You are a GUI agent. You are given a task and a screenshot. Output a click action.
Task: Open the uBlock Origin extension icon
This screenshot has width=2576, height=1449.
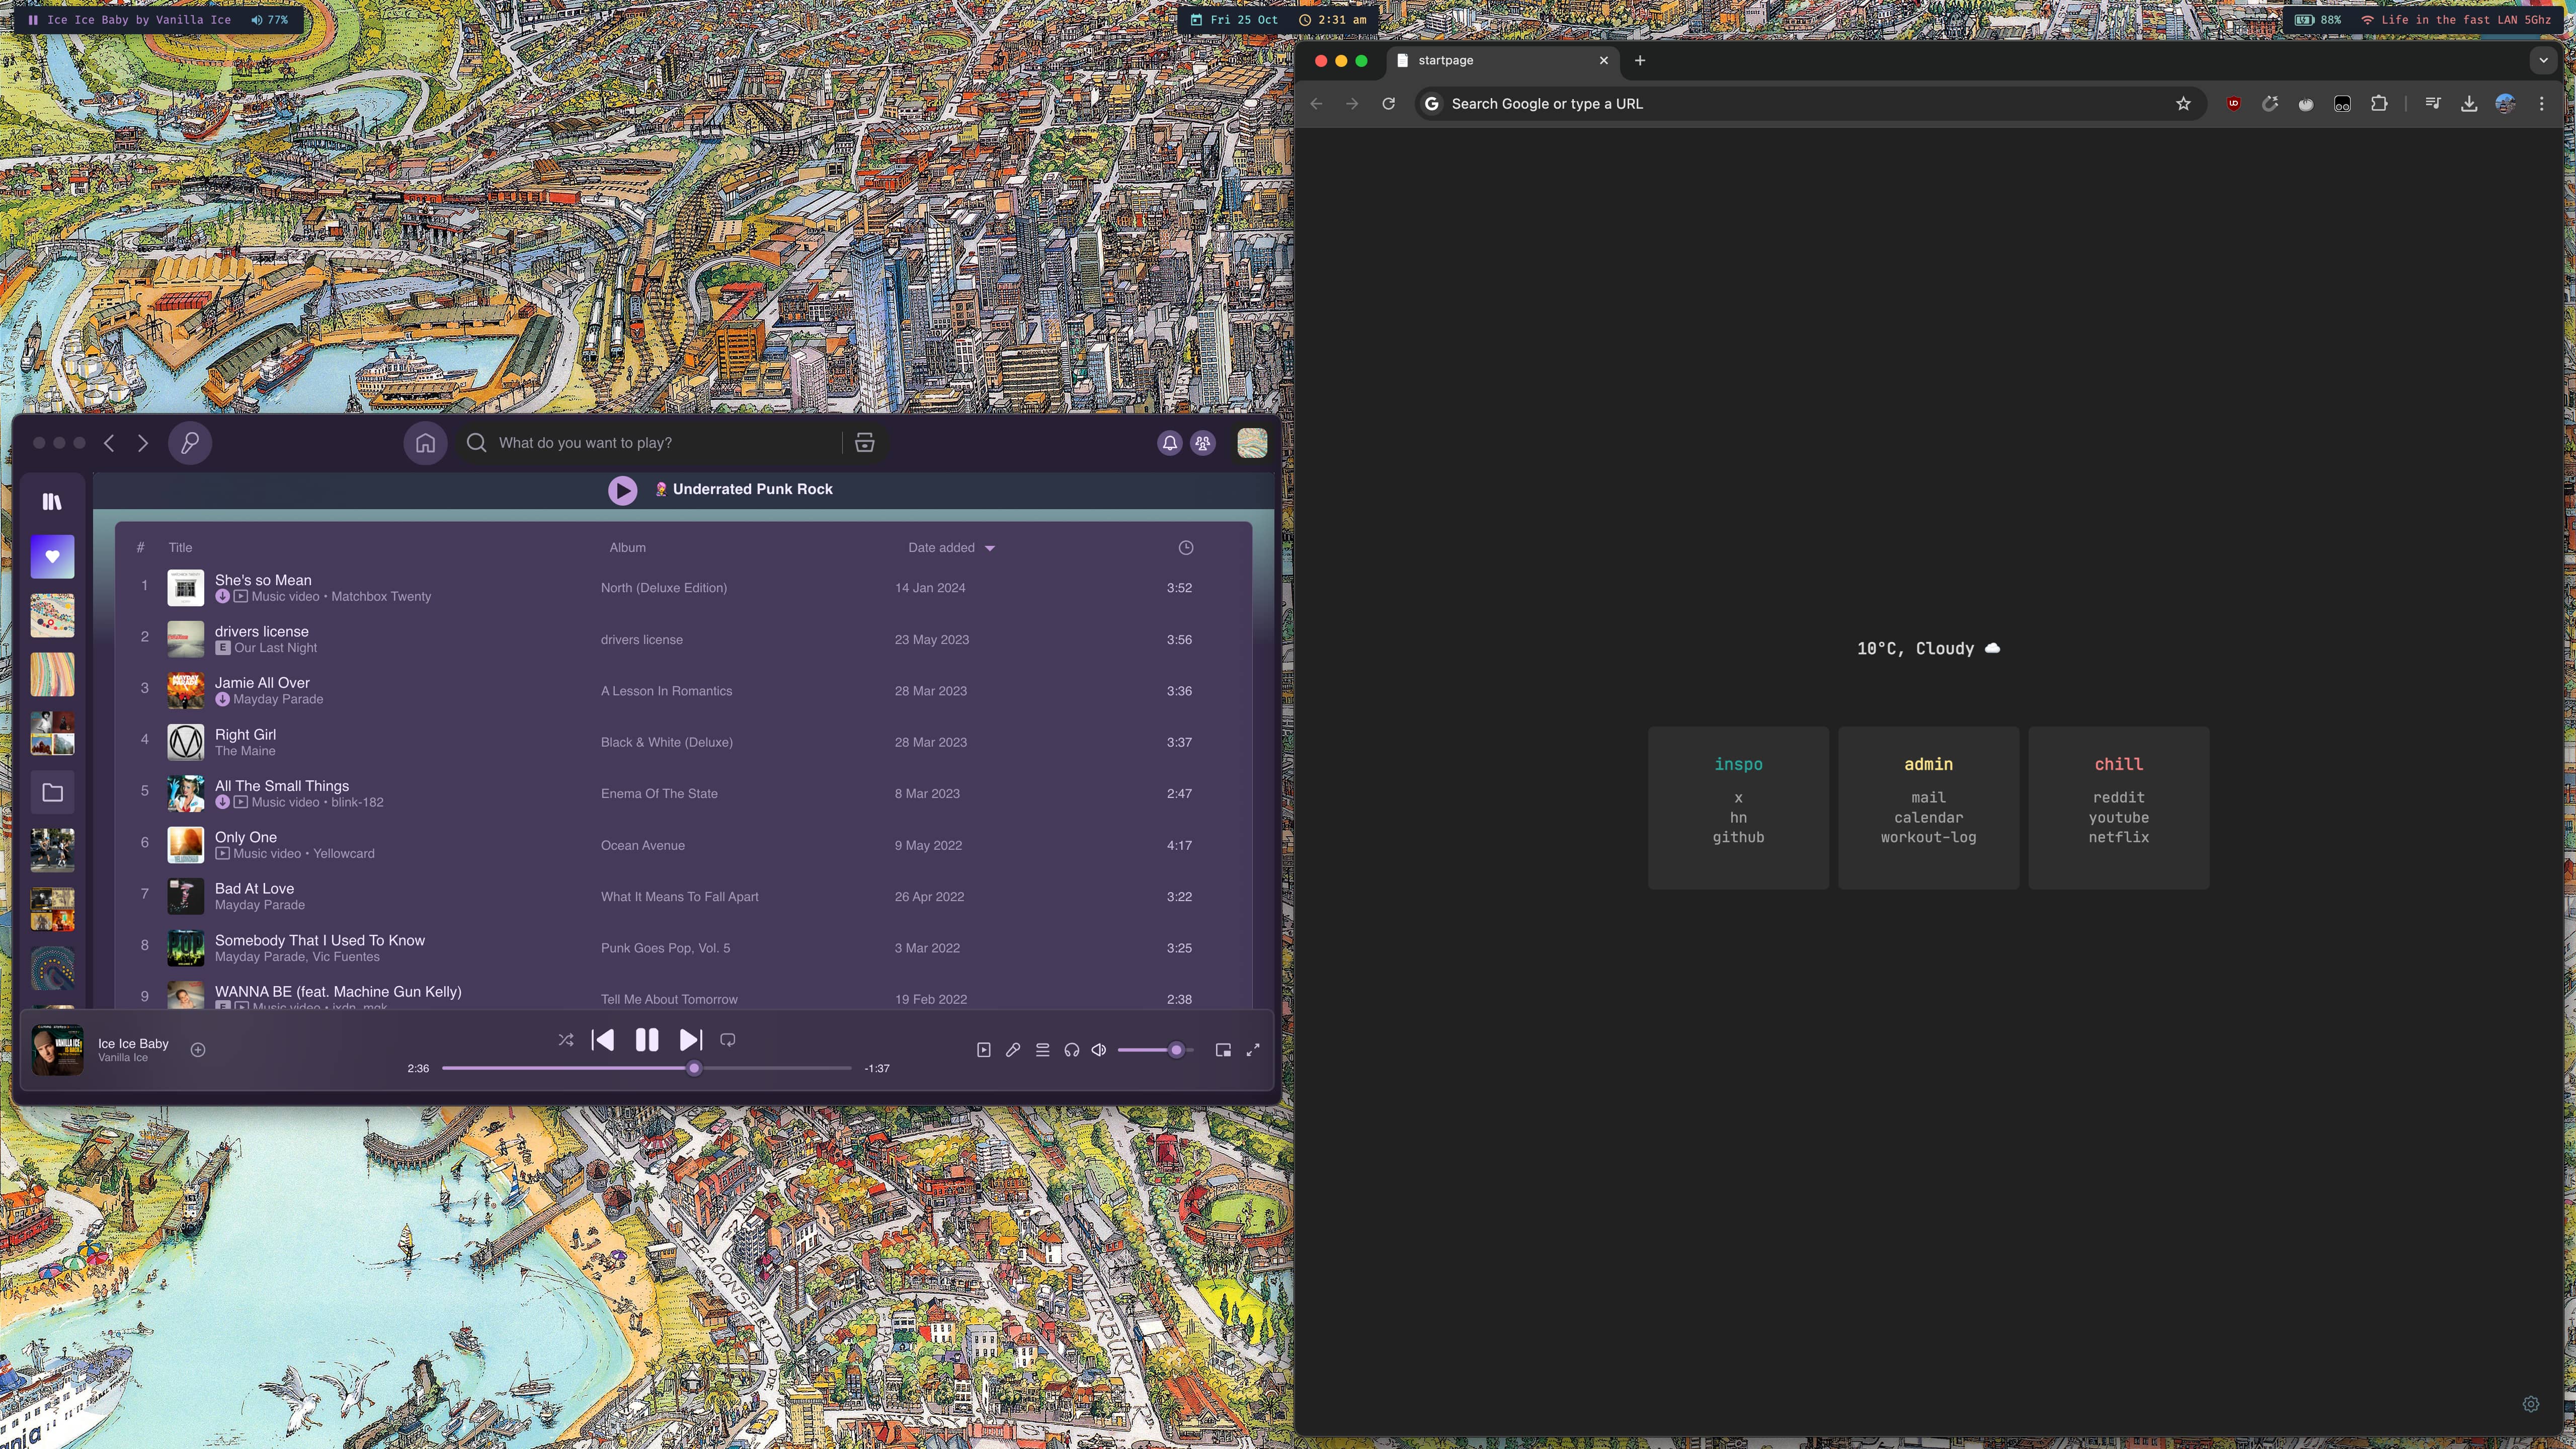click(x=2233, y=104)
